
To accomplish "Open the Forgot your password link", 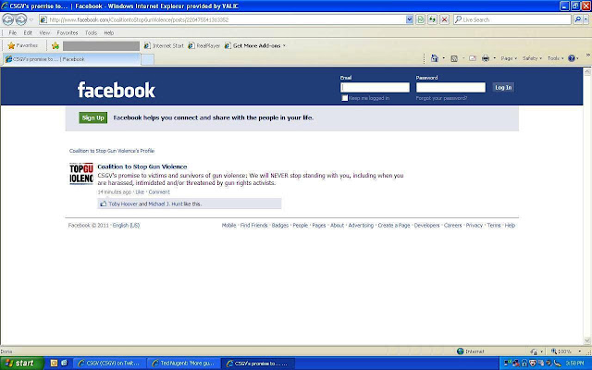I will [x=441, y=98].
